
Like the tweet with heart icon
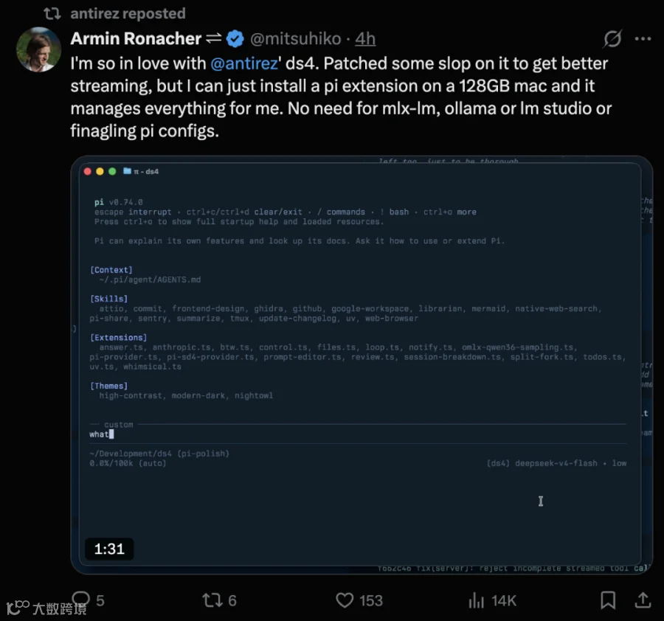345,600
